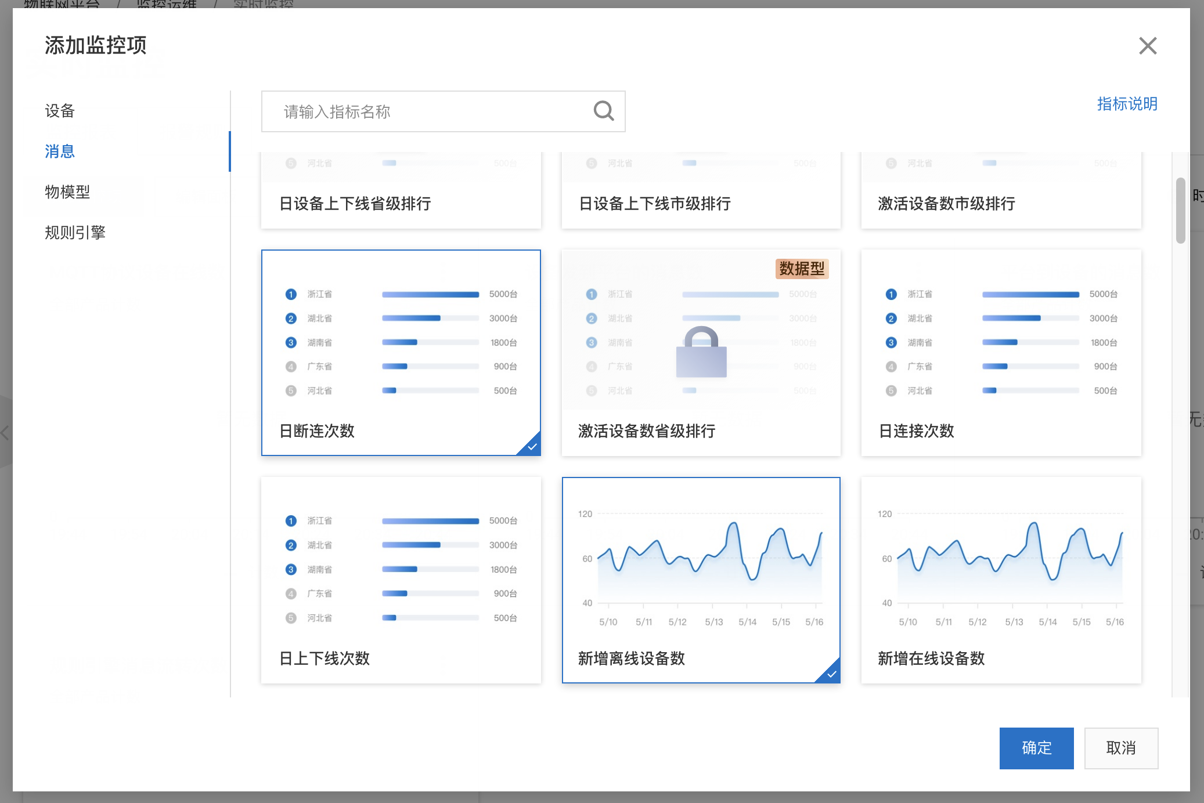Open the 指标说明 link
The width and height of the screenshot is (1204, 803).
click(x=1127, y=104)
